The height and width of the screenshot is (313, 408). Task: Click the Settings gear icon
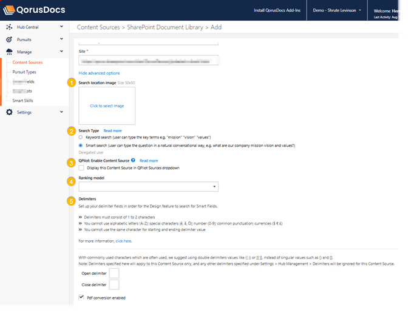click(x=9, y=112)
